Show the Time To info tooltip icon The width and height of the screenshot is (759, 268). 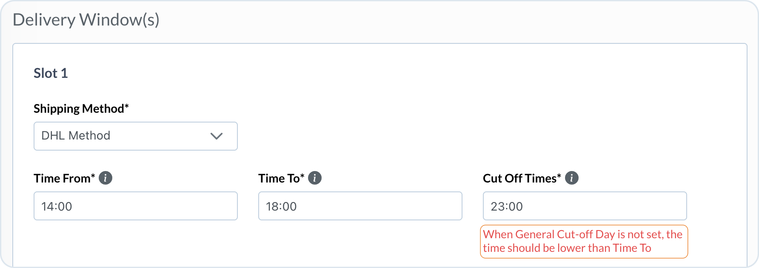tap(315, 178)
